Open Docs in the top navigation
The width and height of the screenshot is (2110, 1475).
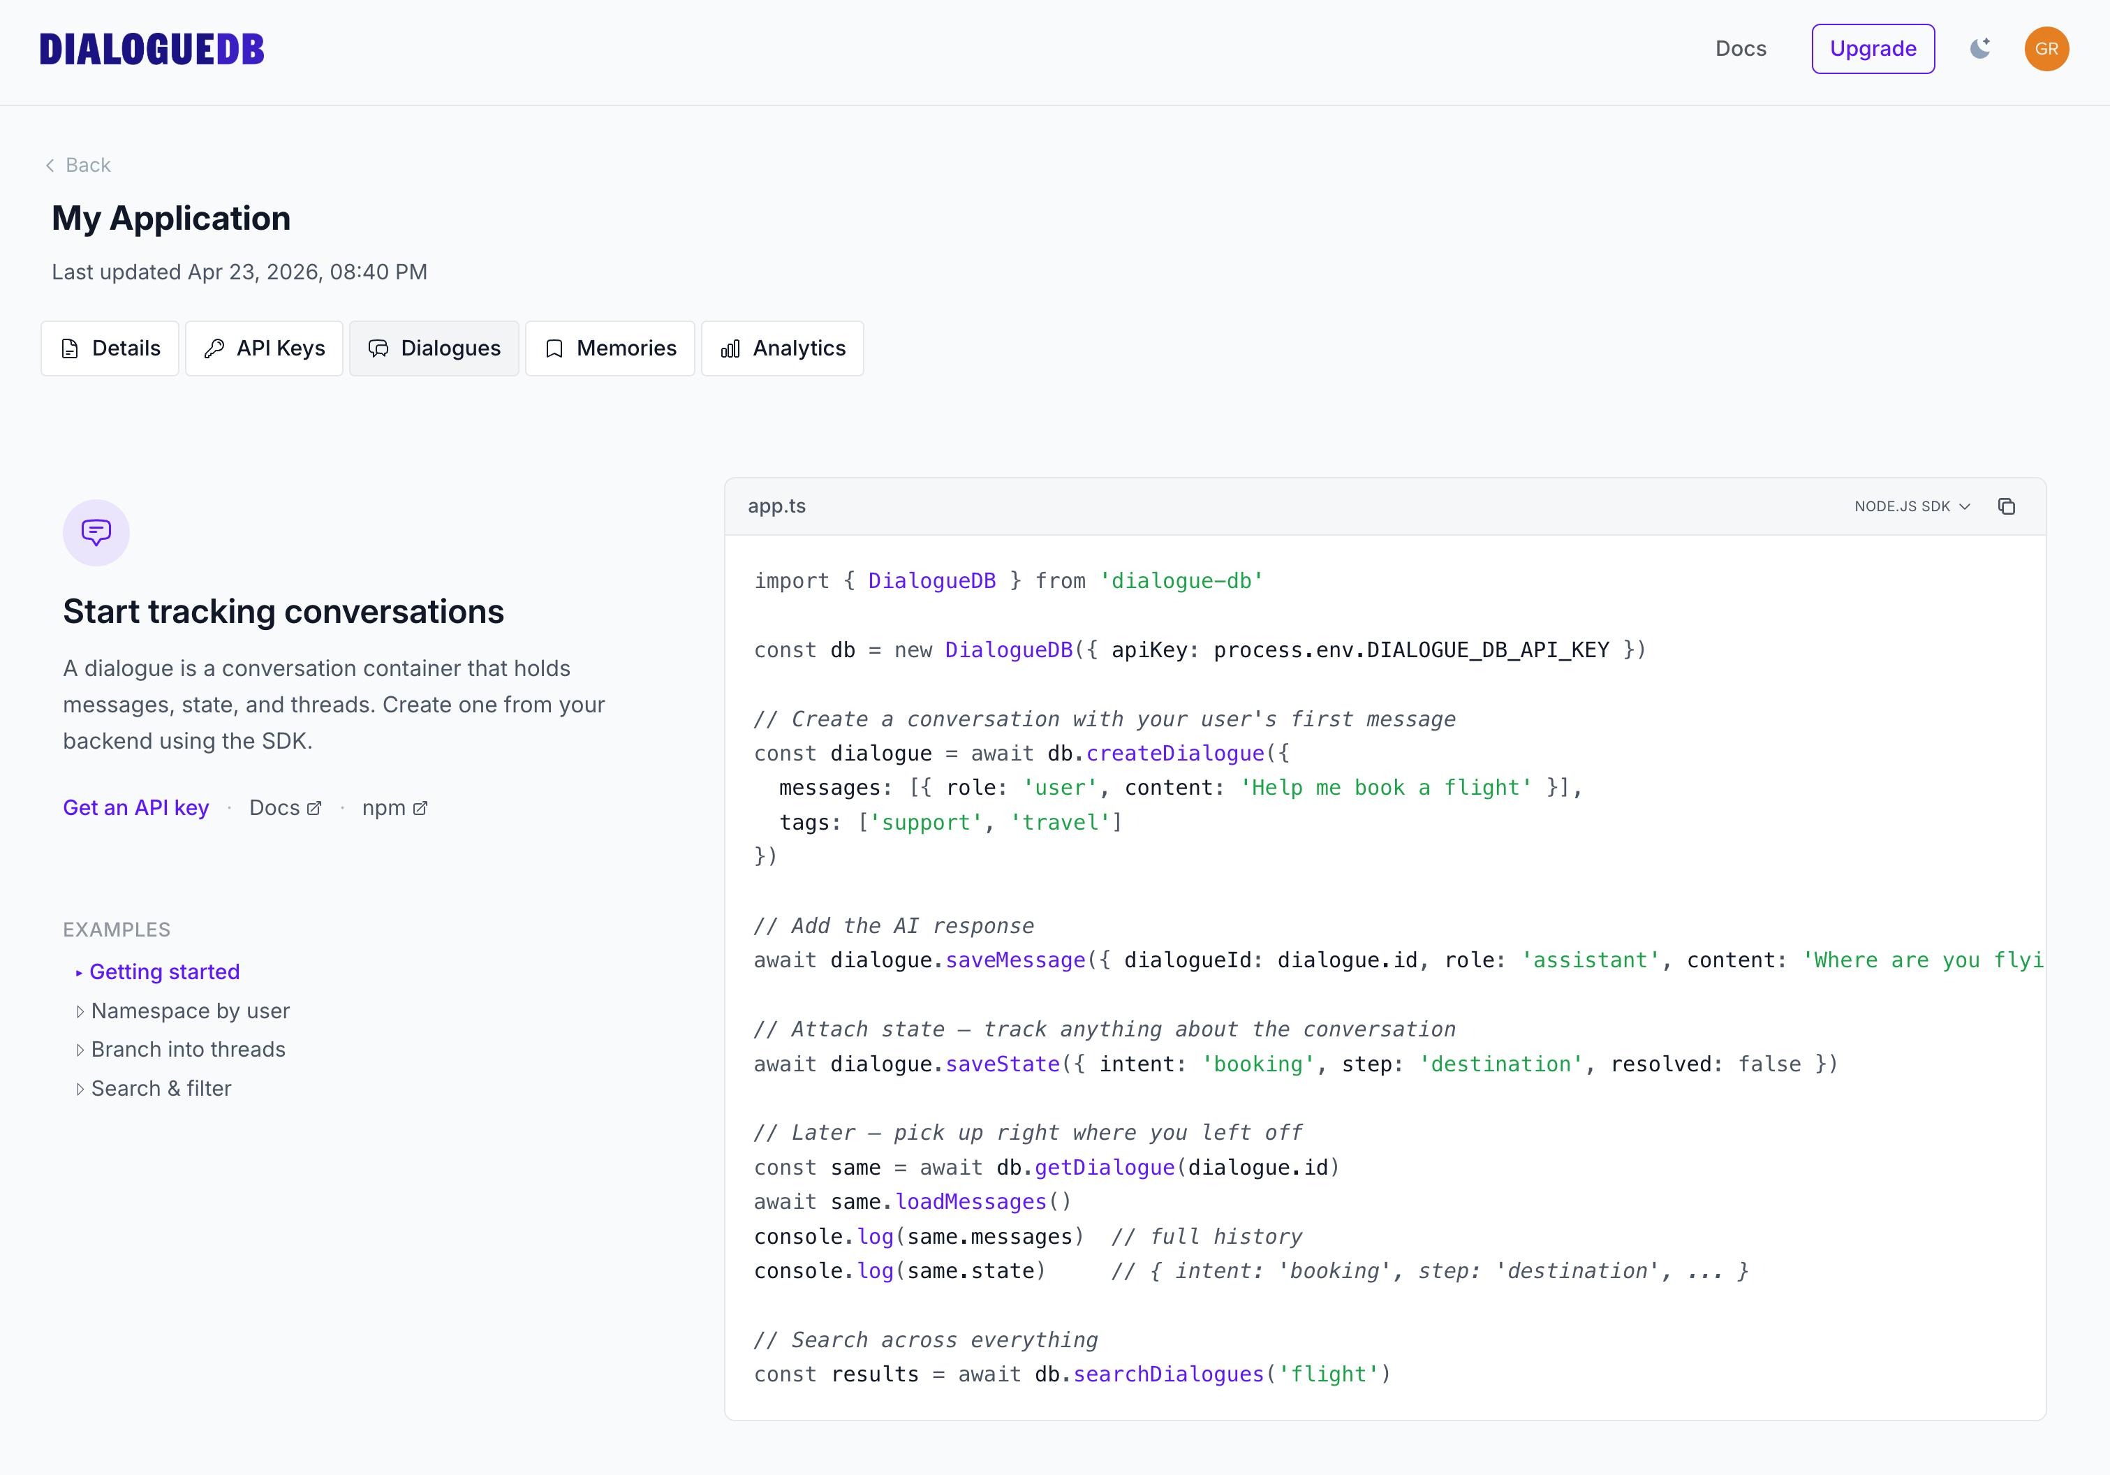[x=1741, y=49]
